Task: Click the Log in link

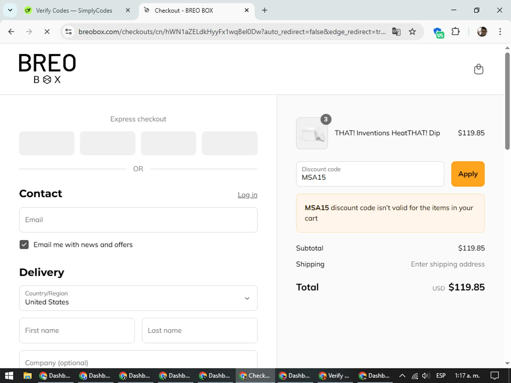Action: (x=247, y=195)
